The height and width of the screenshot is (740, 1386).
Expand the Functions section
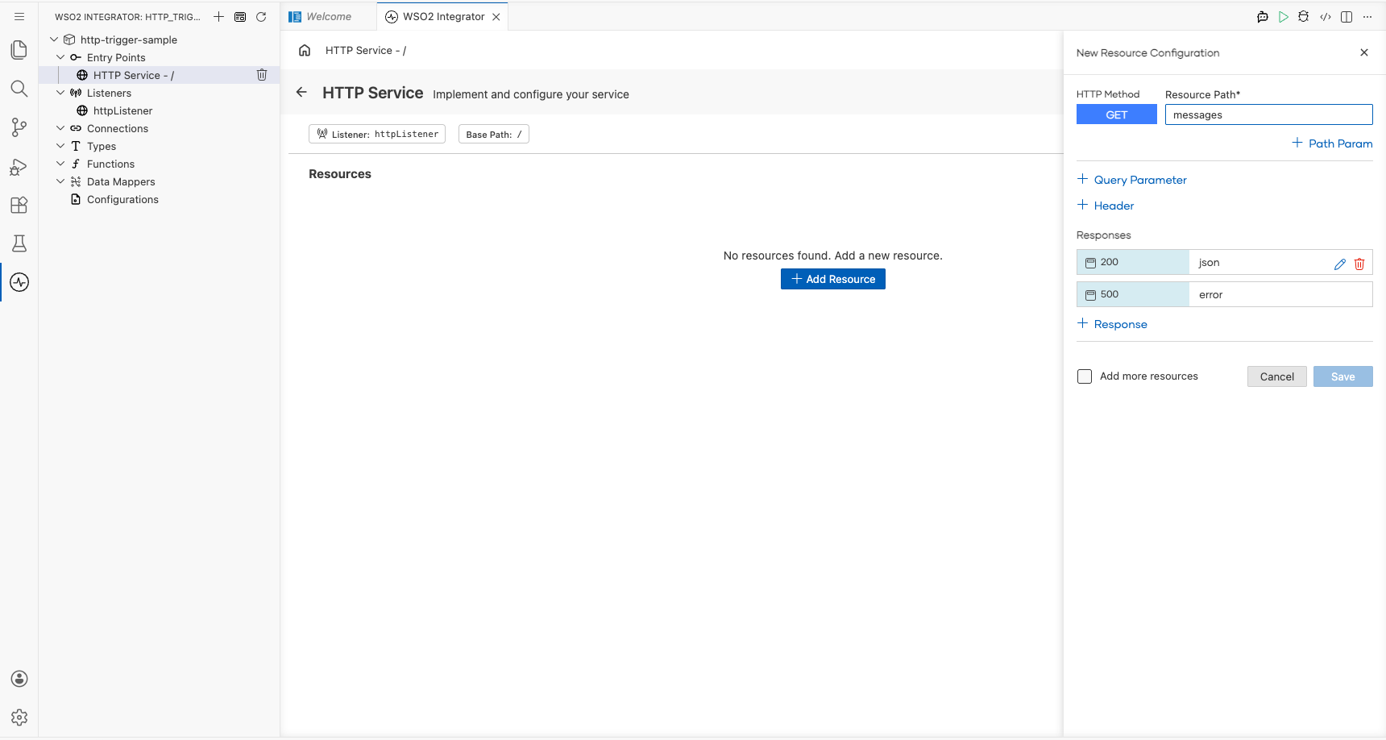coord(60,164)
